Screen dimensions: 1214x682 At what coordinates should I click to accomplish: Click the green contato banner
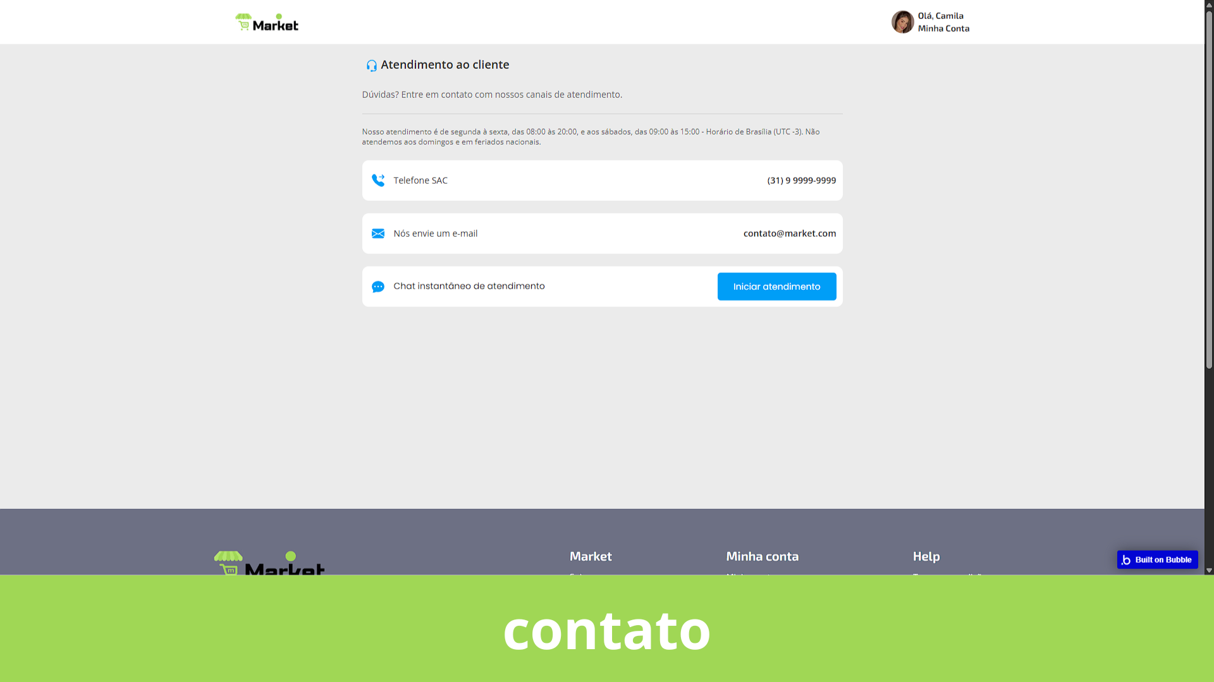pyautogui.click(x=607, y=629)
